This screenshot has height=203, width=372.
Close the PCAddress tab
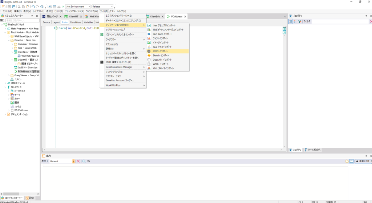tap(185, 16)
